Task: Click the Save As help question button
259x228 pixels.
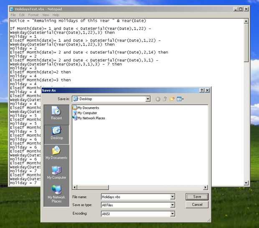Action: coord(202,90)
